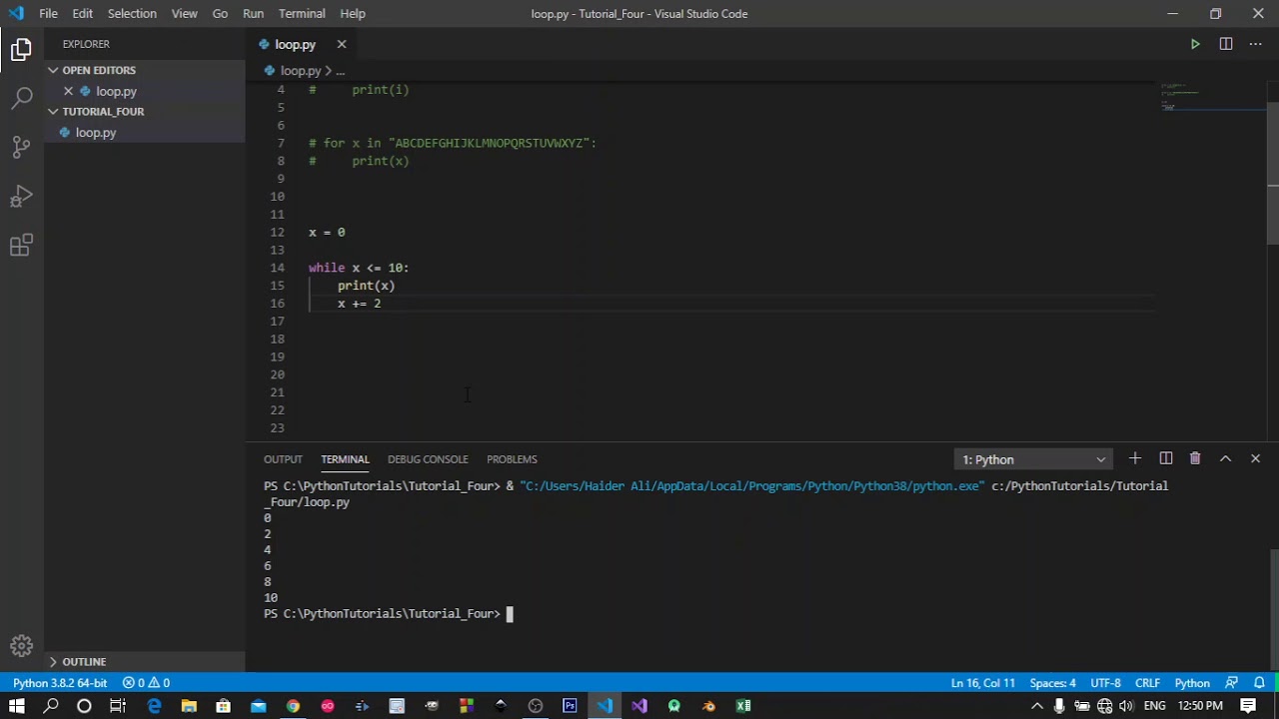Change language mode via Python status item
The image size is (1279, 719).
1192,683
